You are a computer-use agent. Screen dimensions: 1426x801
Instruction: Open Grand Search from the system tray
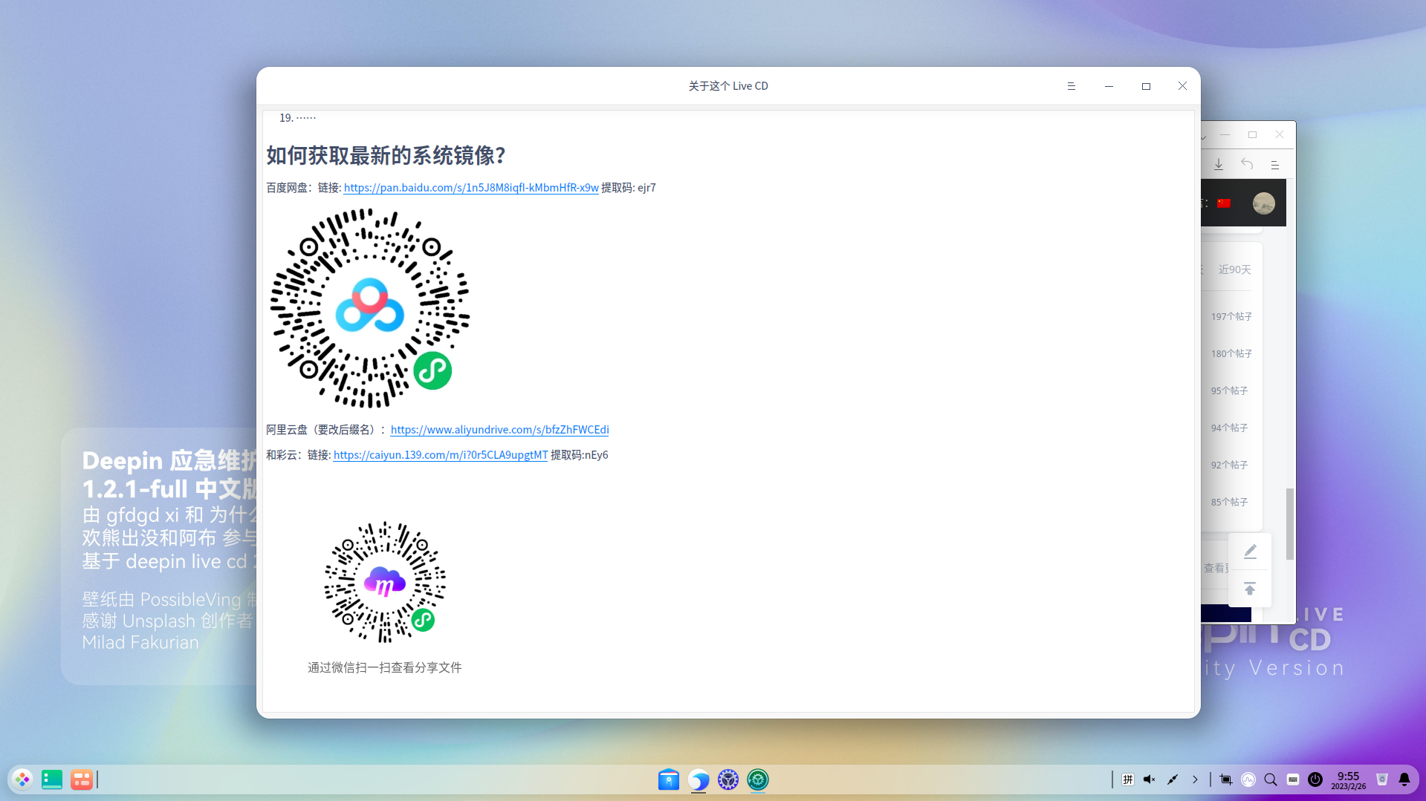coord(1271,779)
